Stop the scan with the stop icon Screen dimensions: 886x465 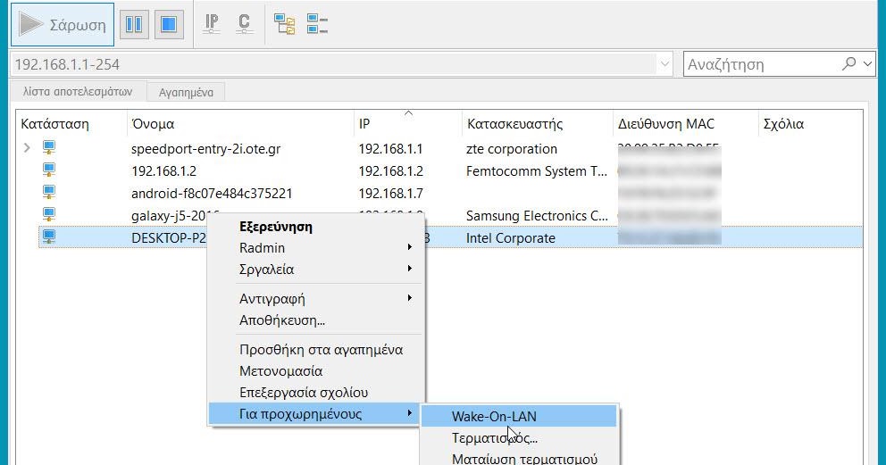click(x=169, y=24)
